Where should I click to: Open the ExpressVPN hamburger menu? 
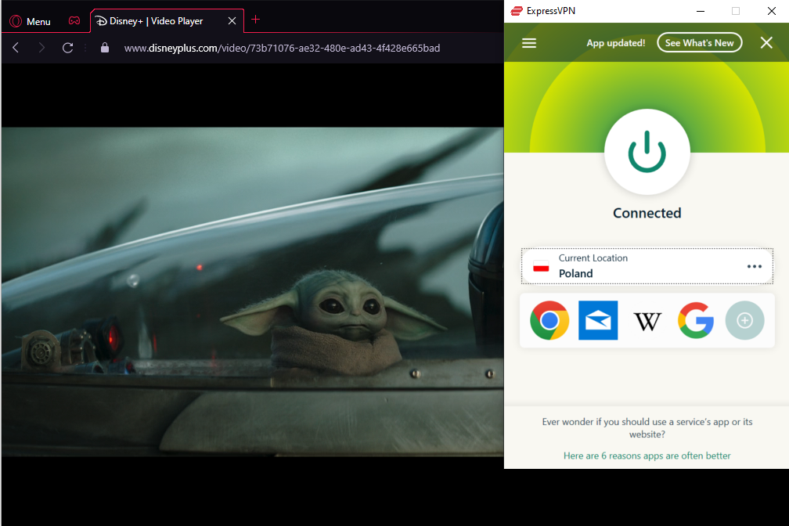pyautogui.click(x=529, y=43)
